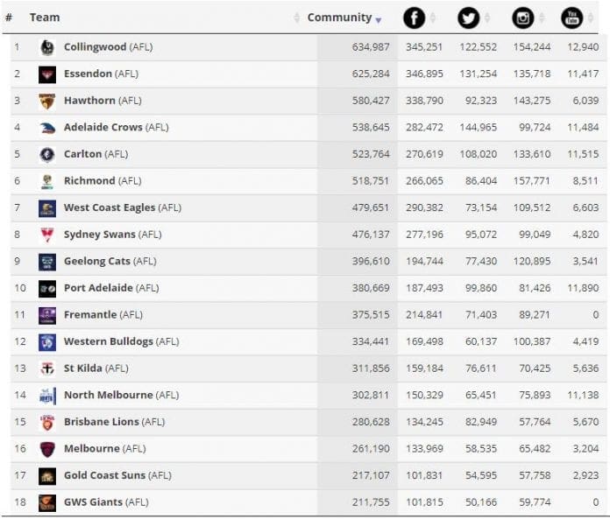Click the Adelaide Crows team logo
The width and height of the screenshot is (610, 519).
pos(47,128)
